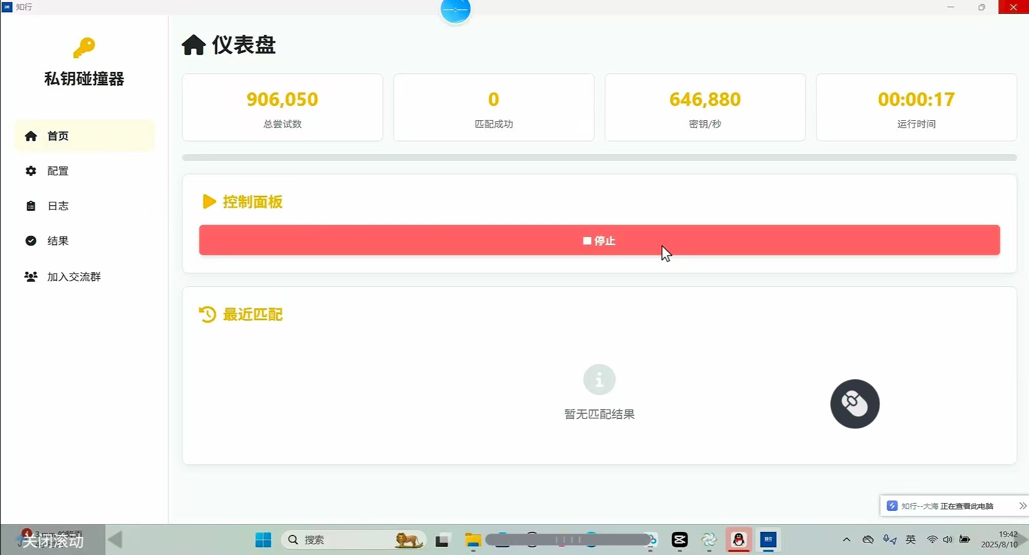Click the 加入交流群 group icon
Image resolution: width=1029 pixels, height=555 pixels.
(x=31, y=277)
